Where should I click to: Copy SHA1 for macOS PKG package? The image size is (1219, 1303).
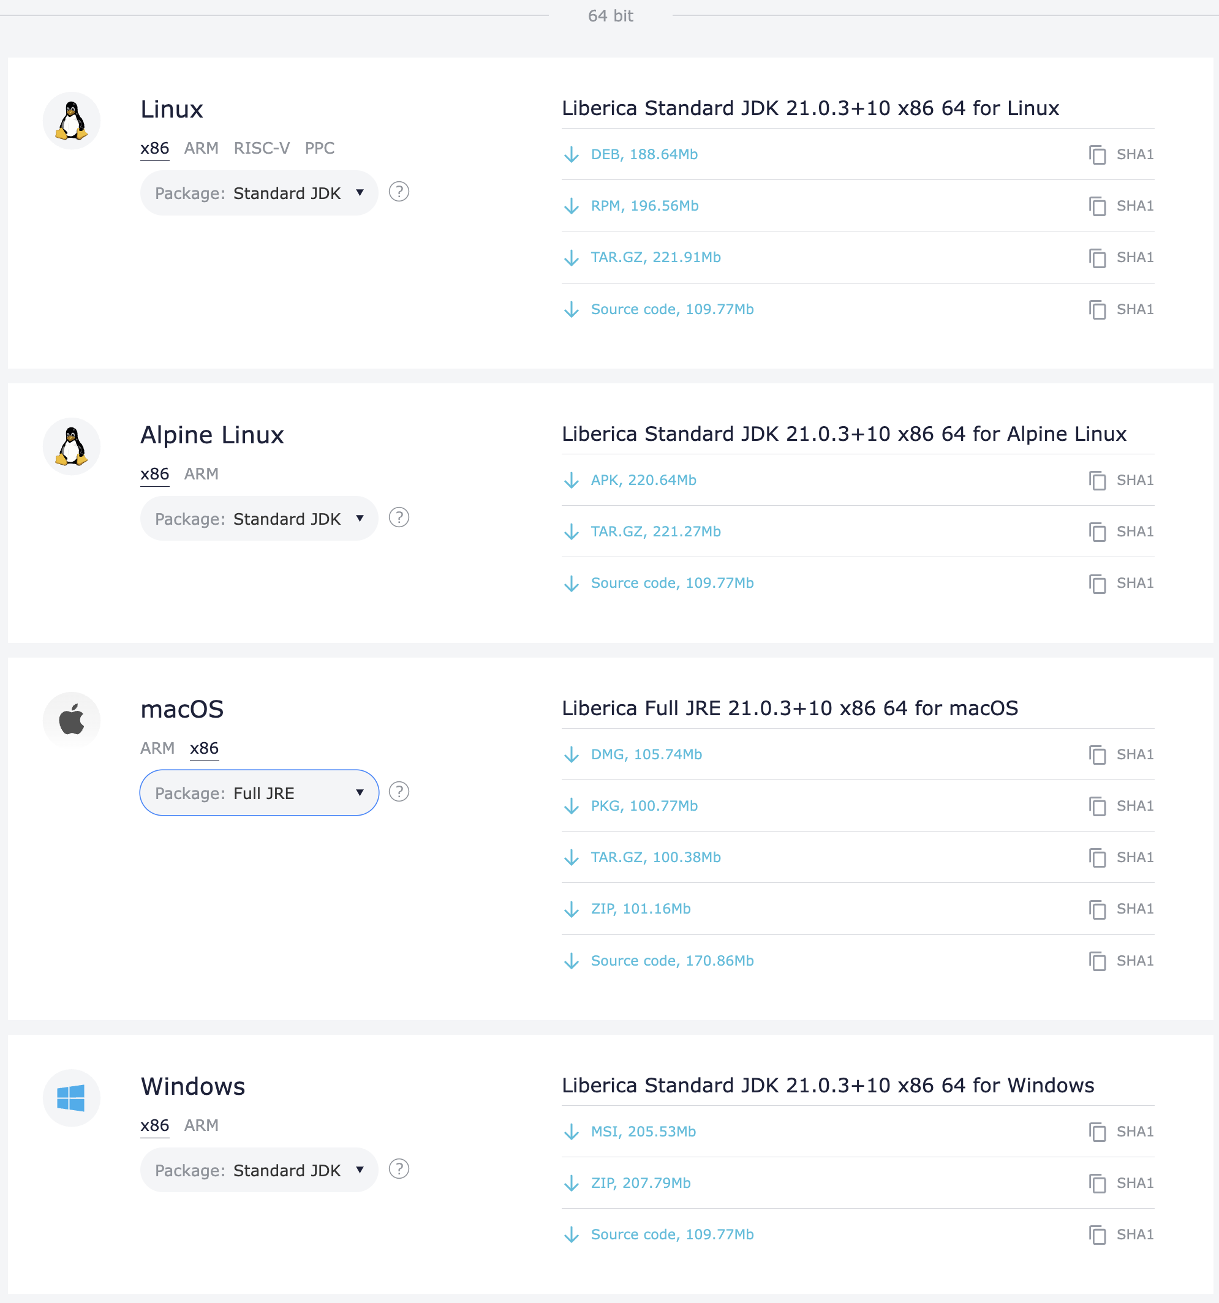tap(1120, 806)
